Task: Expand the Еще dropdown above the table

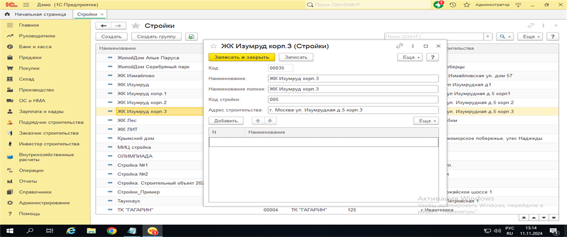Action: point(426,121)
